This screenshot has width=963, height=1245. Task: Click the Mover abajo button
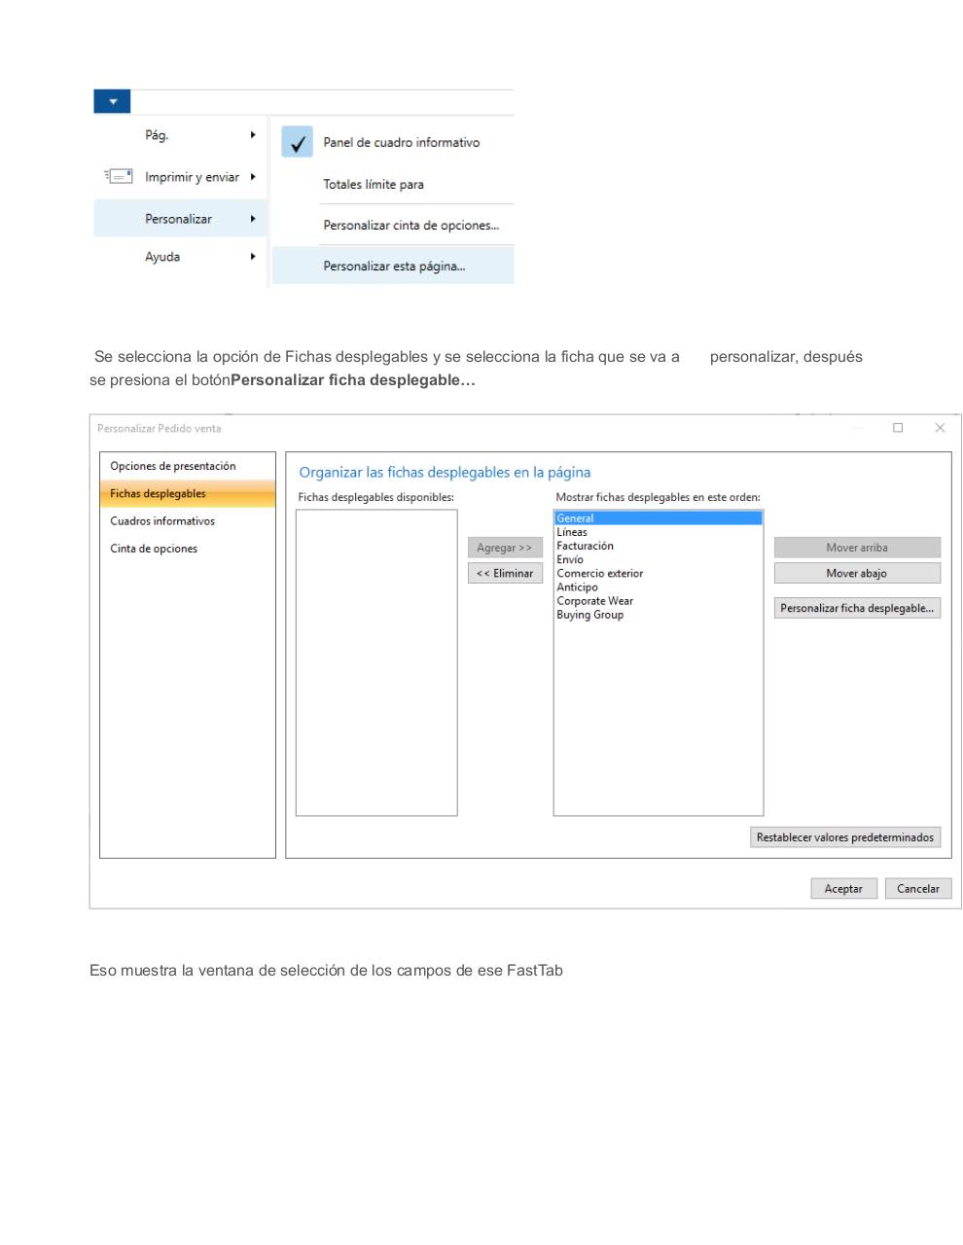856,573
